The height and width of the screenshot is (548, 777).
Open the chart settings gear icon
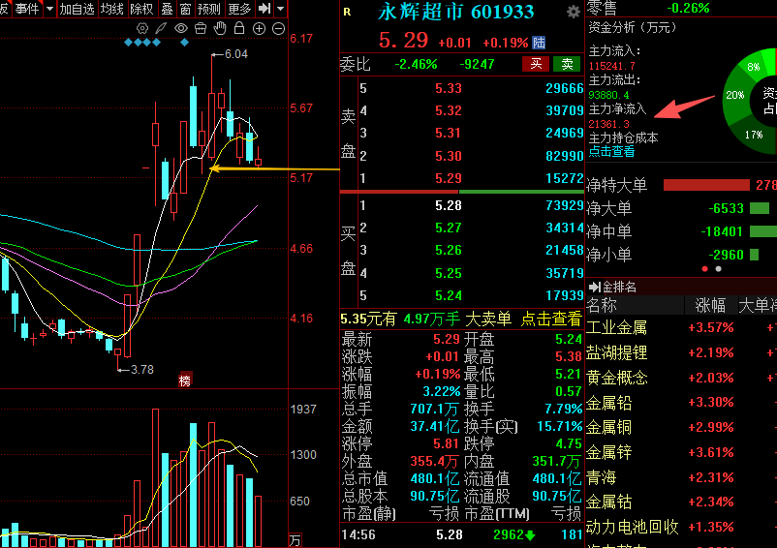coord(142,28)
